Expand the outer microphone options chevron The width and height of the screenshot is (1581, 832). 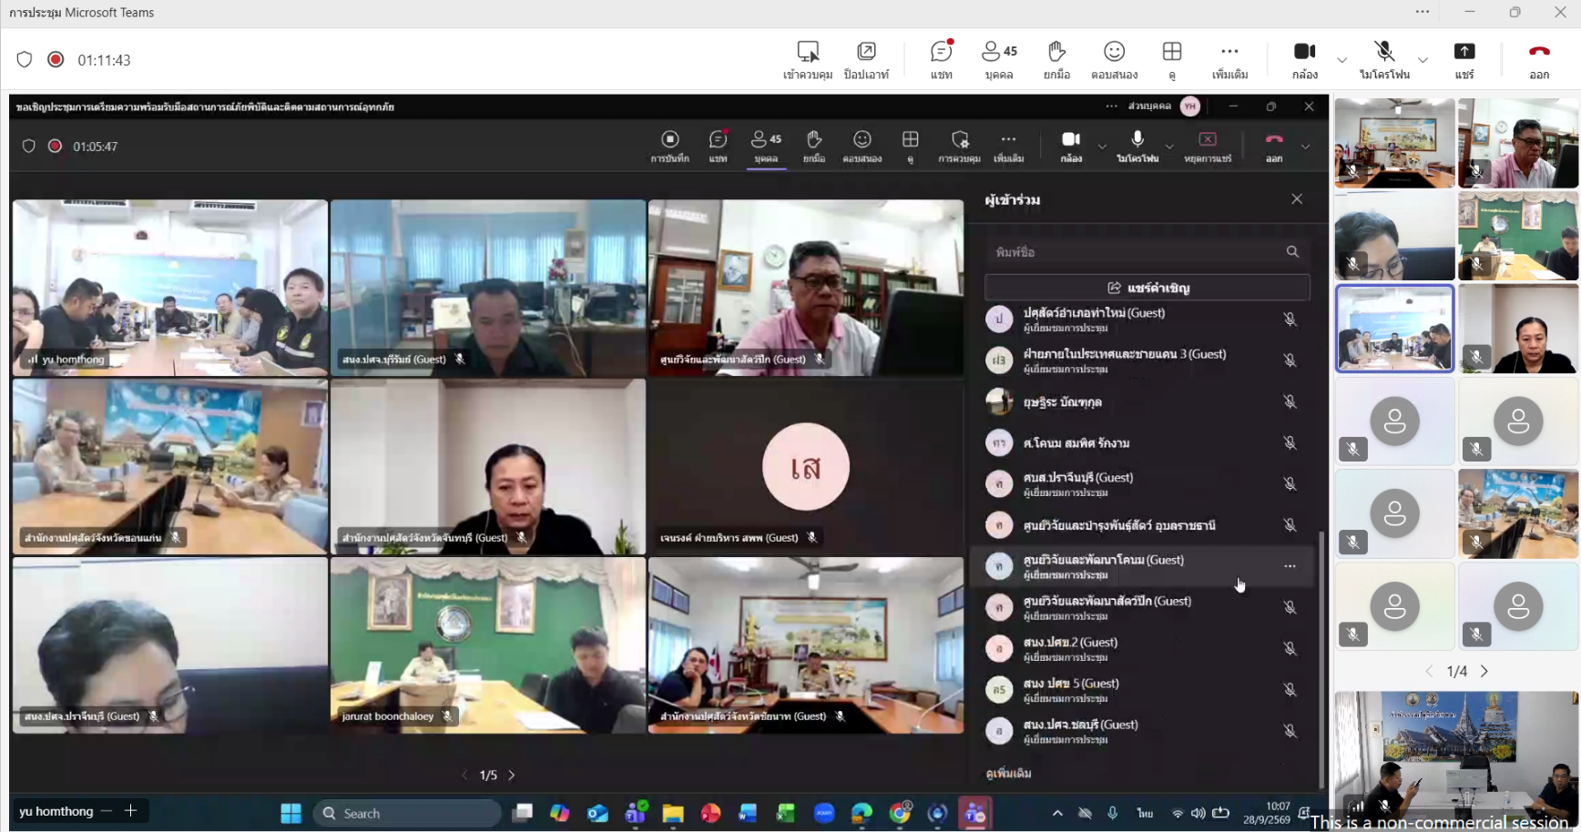click(1423, 60)
